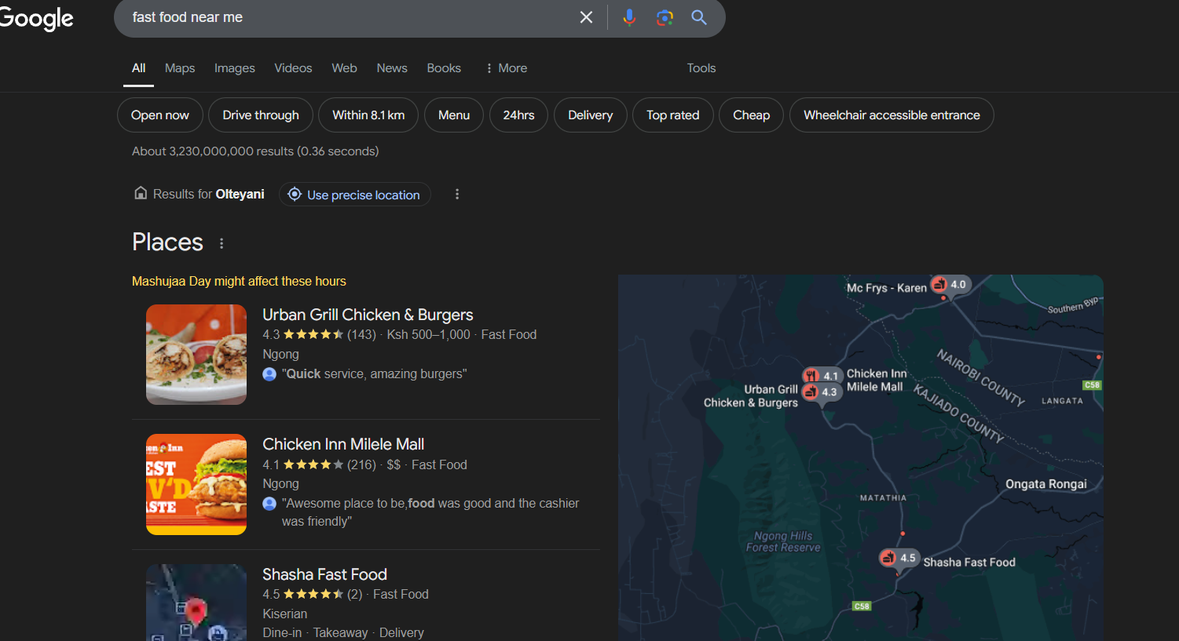Switch to the Maps tab
Screen dimensions: 1179x641
point(180,68)
